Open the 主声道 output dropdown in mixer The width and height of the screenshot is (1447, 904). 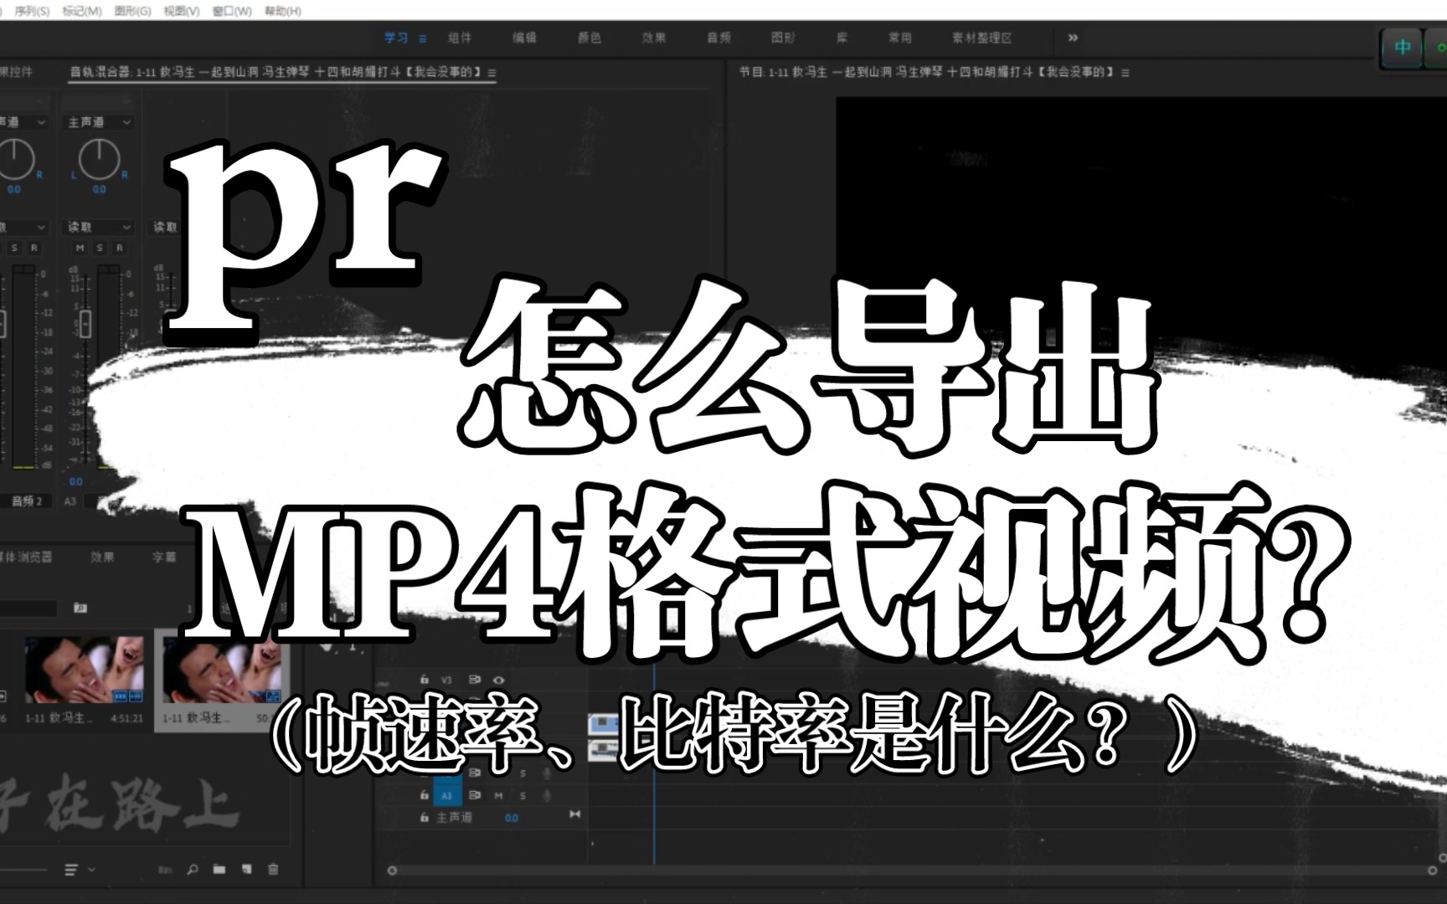[x=99, y=122]
